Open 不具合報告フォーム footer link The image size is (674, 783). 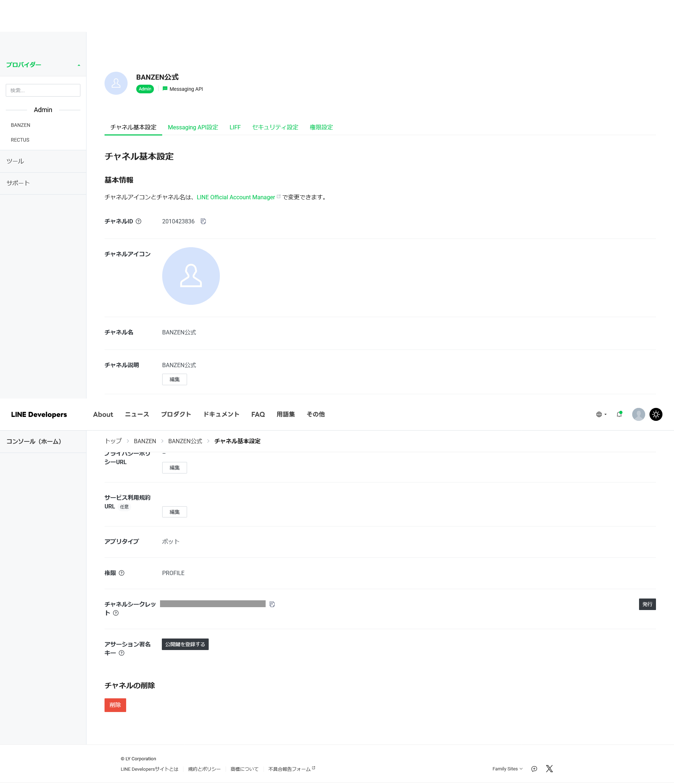pos(292,769)
